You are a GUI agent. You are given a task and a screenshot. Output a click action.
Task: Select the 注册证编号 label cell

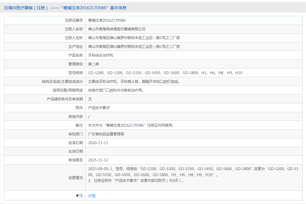coord(74,20)
